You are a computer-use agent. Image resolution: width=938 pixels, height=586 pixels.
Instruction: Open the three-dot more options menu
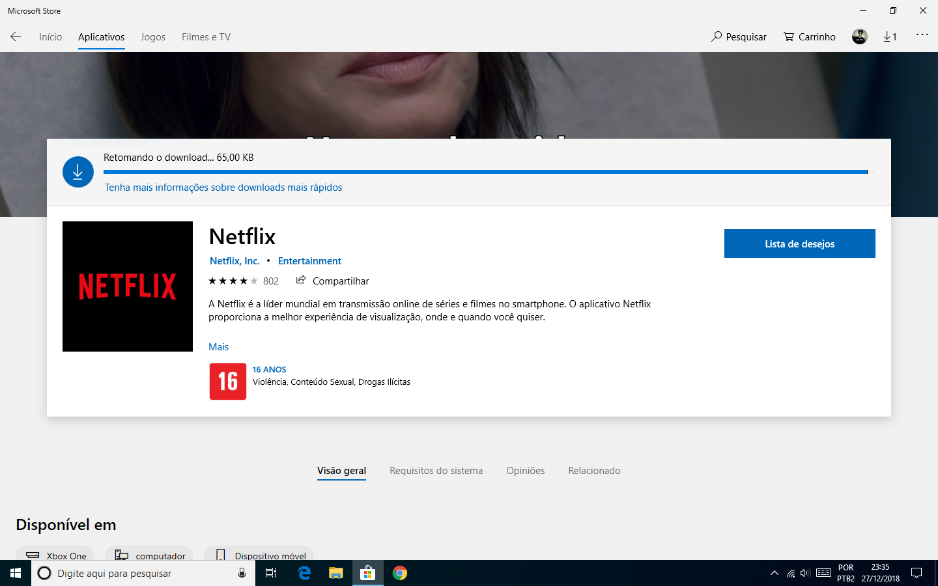pos(922,35)
